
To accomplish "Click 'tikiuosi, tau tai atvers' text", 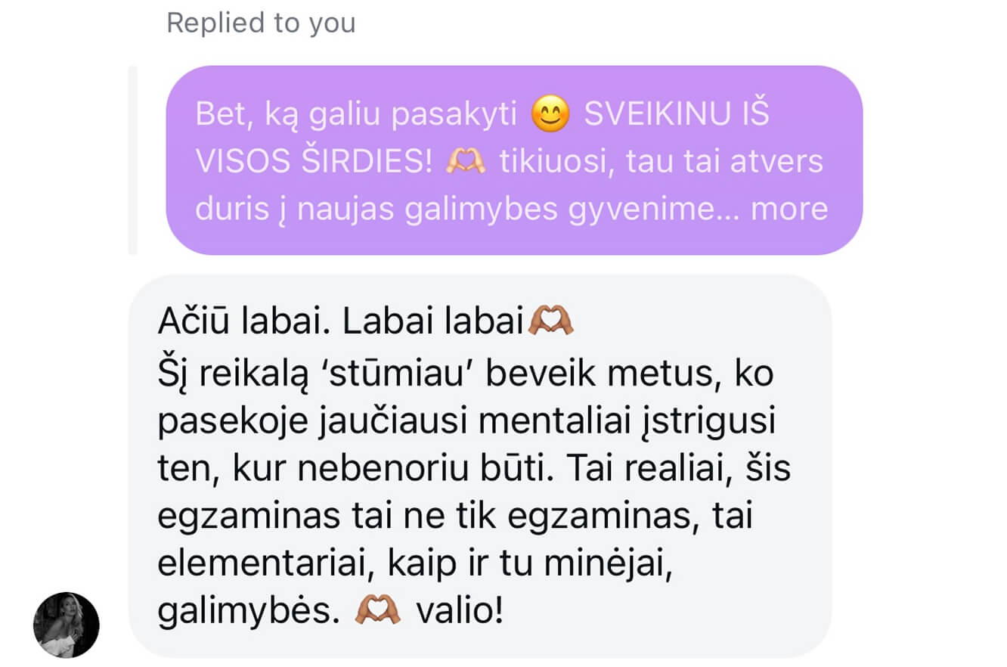I will [662, 162].
